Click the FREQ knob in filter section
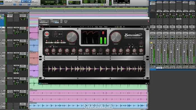The height and width of the screenshot is (110, 196). point(54,51)
